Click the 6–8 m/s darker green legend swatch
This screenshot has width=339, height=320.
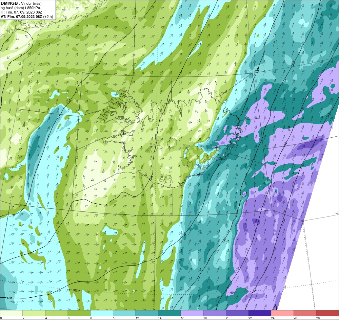click(x=79, y=313)
